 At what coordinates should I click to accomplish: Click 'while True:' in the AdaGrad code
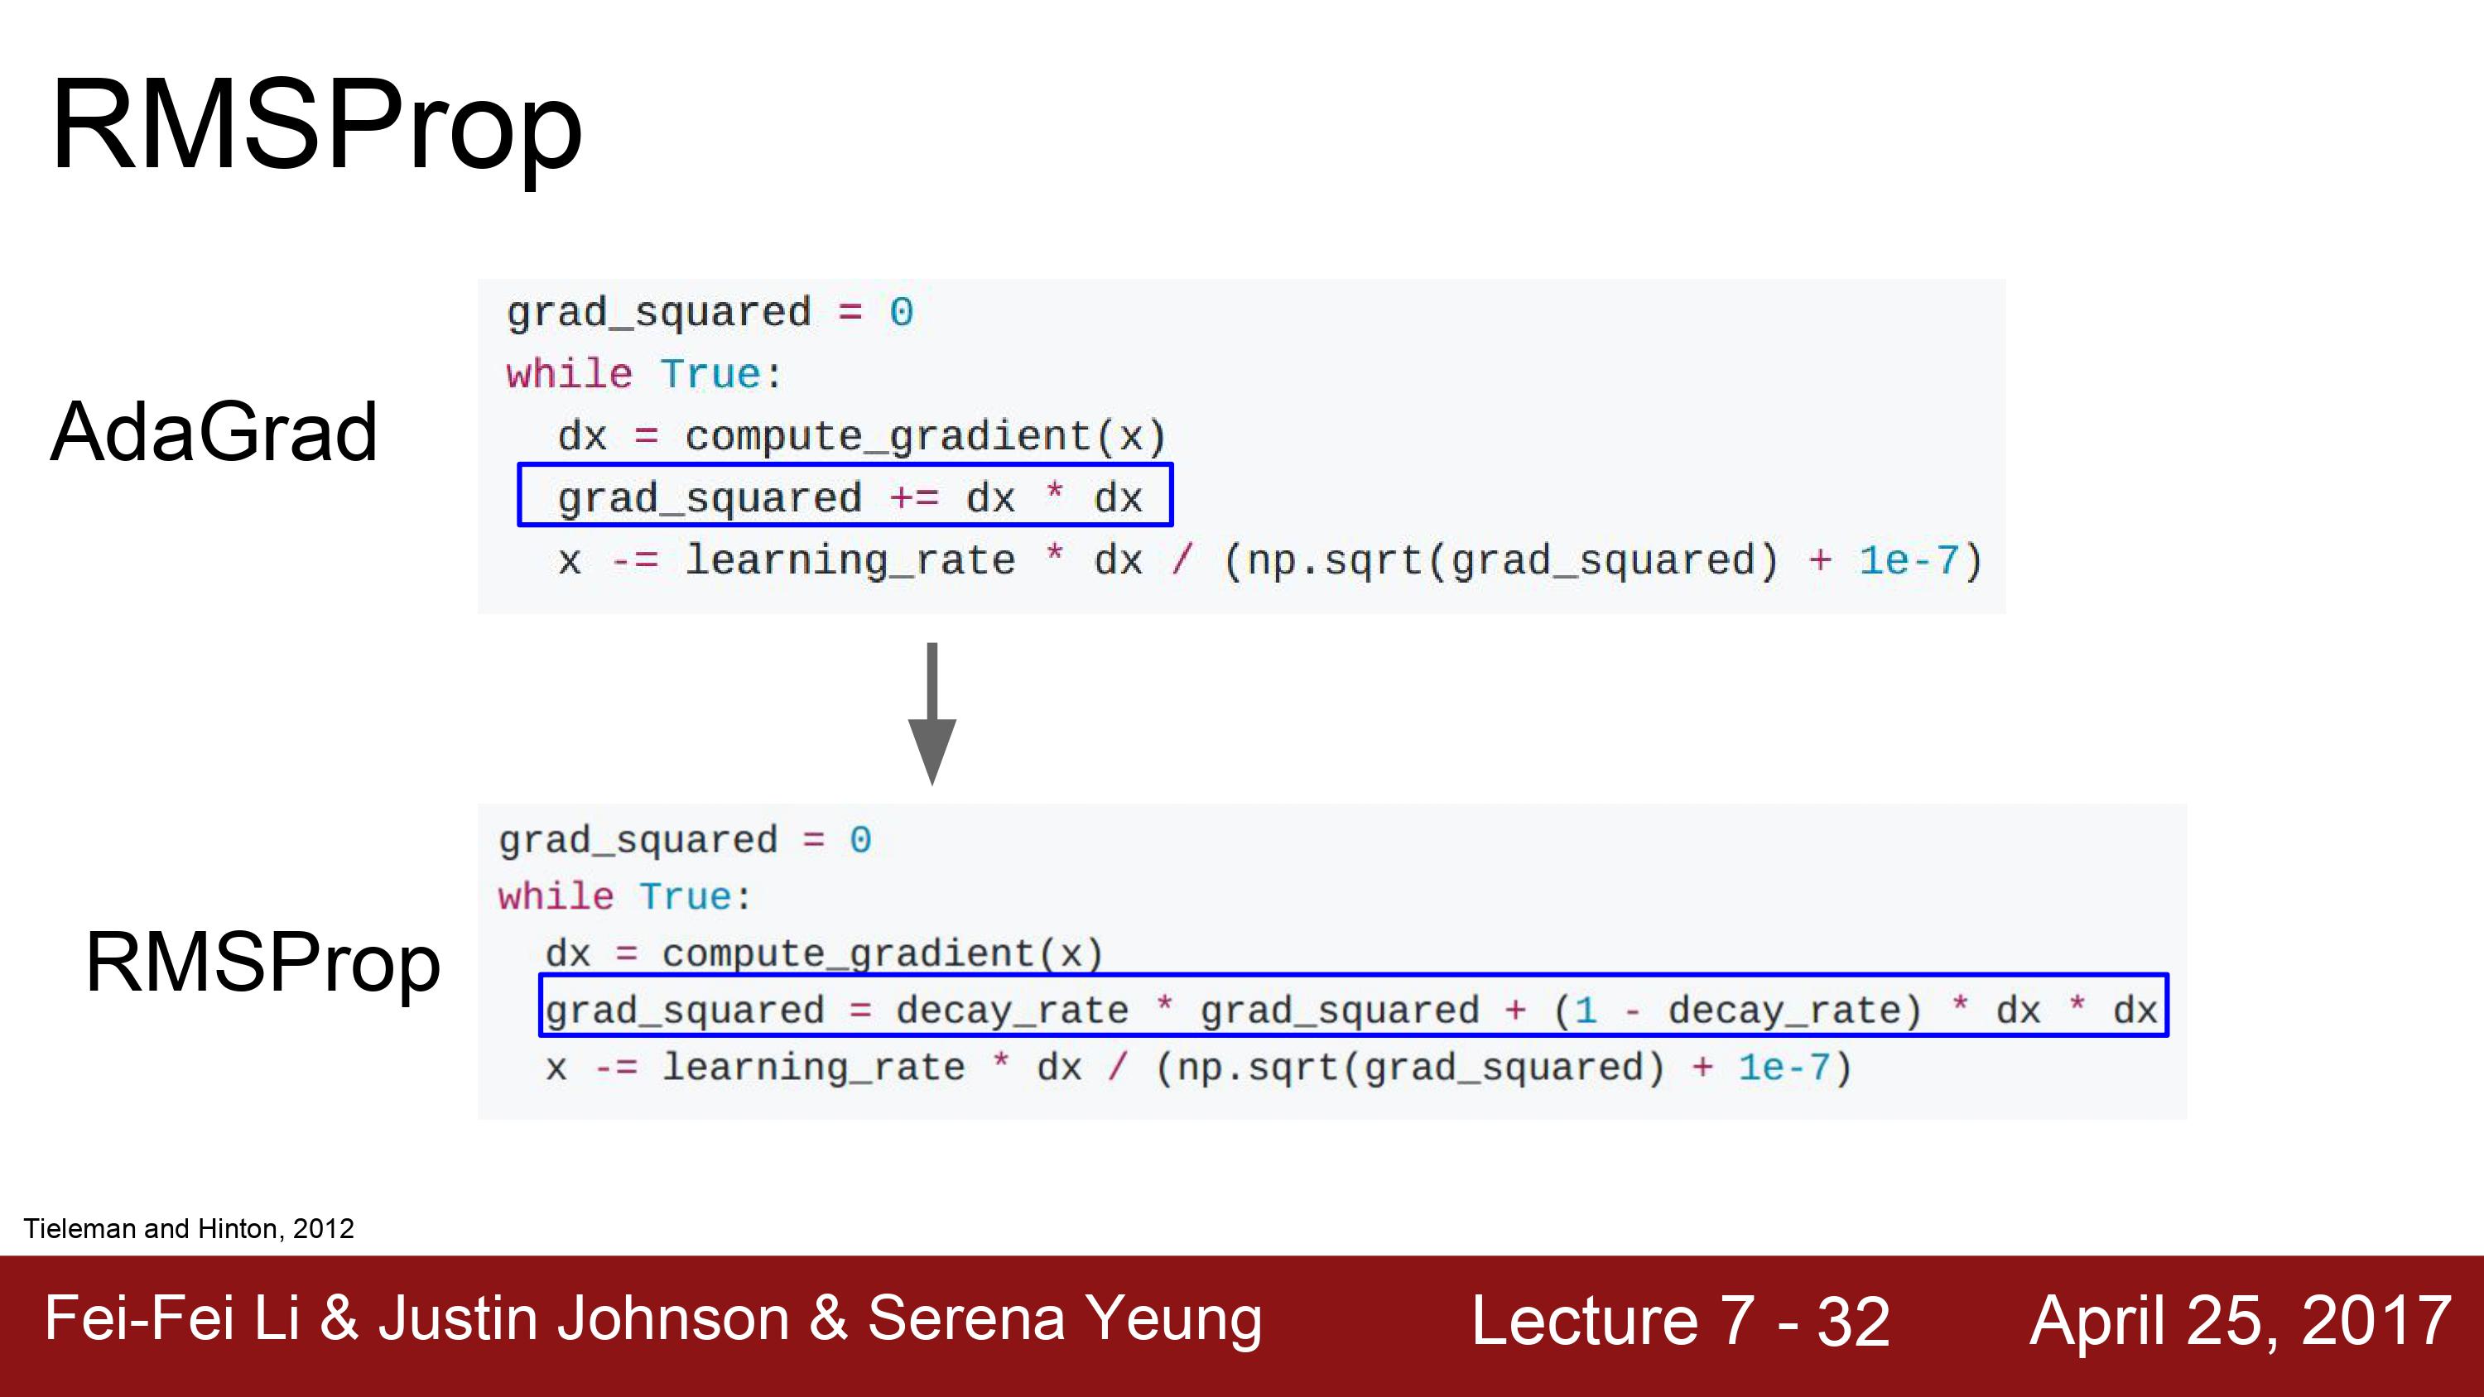click(644, 374)
